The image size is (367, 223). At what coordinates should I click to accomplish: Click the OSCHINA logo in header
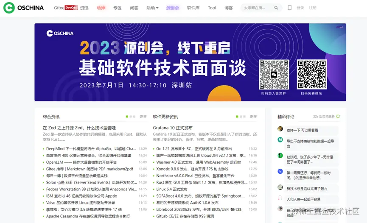tap(23, 8)
